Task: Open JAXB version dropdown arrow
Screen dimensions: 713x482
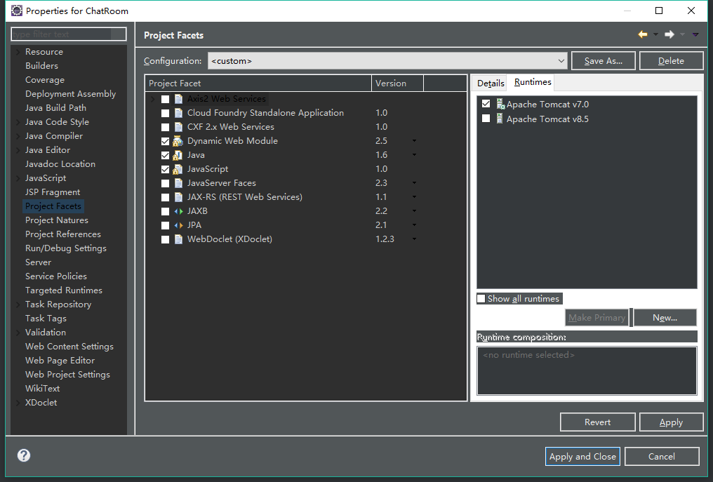Action: click(414, 211)
